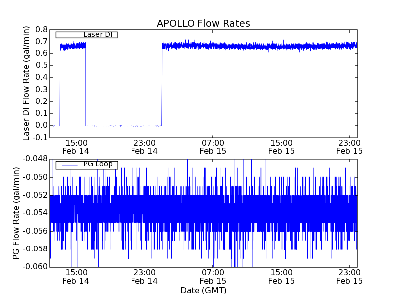Click the -0.056 y-axis tick label
The width and height of the screenshot is (397, 297).
(35, 231)
